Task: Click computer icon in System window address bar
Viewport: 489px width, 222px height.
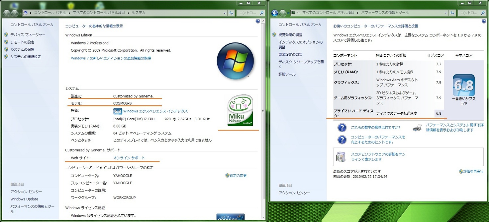Action: 26,13
